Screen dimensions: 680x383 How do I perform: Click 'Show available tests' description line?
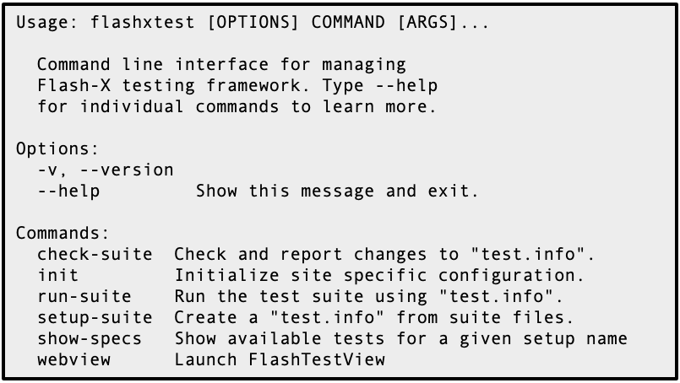tap(400, 339)
